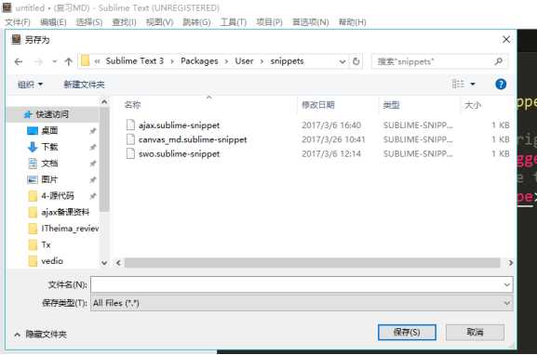The height and width of the screenshot is (355, 537).
Task: Click 保存(S) save button
Action: click(x=407, y=332)
